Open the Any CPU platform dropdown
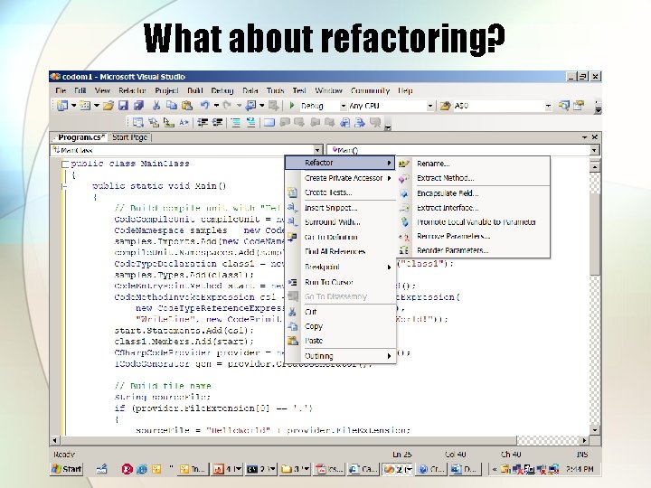The image size is (651, 488). pyautogui.click(x=430, y=107)
